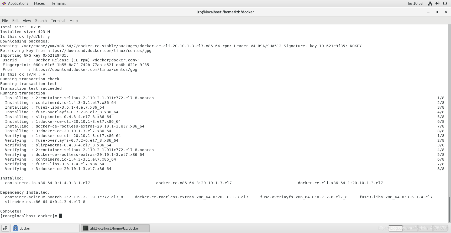Maximize the terminal window

click(437, 12)
